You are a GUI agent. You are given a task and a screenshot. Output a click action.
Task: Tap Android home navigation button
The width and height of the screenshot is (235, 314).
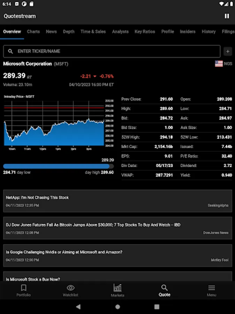118,307
